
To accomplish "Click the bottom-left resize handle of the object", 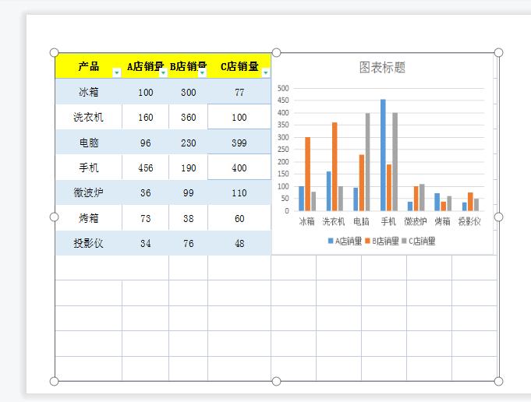I will click(55, 381).
